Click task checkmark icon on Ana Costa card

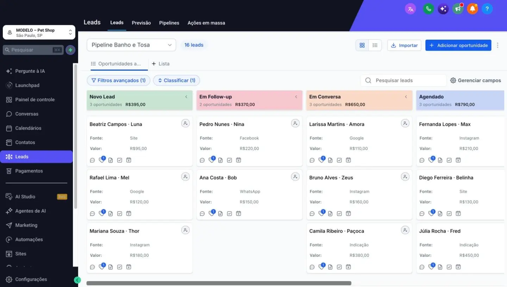pos(230,214)
